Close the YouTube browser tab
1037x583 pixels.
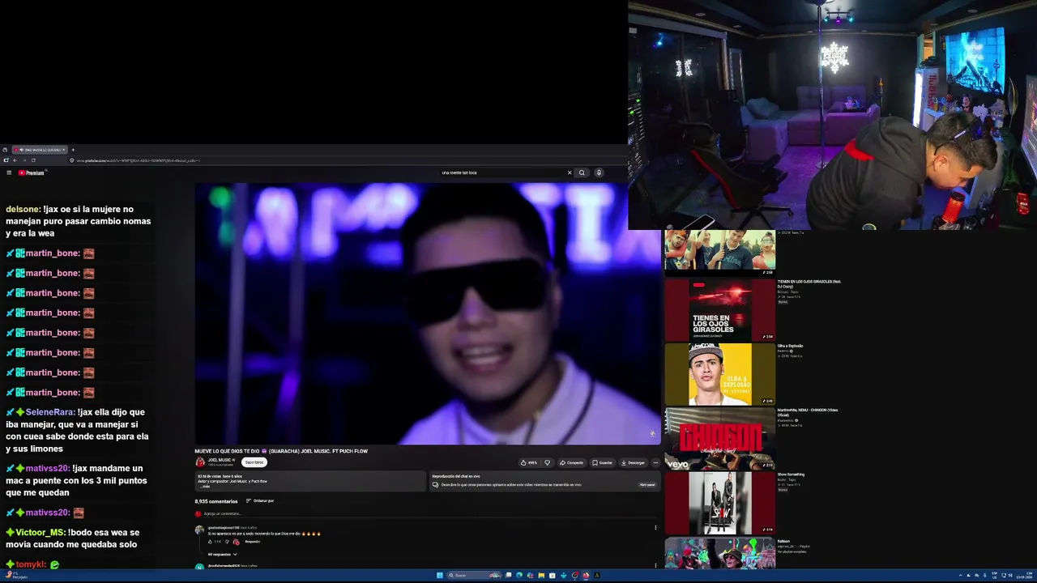pyautogui.click(x=64, y=150)
